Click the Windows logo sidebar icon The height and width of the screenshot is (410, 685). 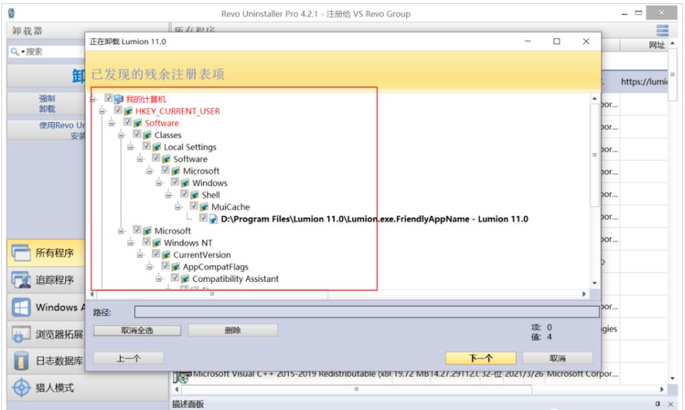click(x=21, y=307)
